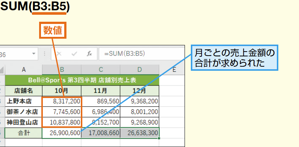Select column E header
The image size is (299, 147).
click(x=174, y=70)
